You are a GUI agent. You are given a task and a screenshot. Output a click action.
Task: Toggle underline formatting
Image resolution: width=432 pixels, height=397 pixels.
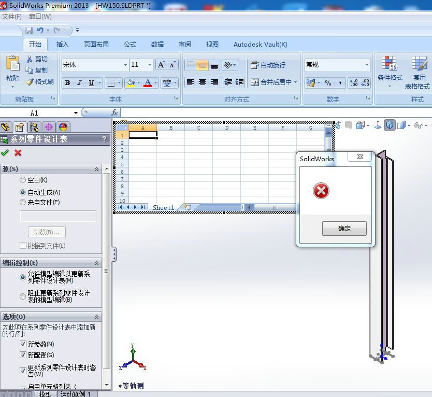point(91,83)
